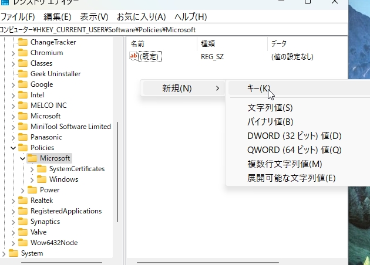Select 新規(N) in the context menu
The image size is (370, 265).
point(184,89)
